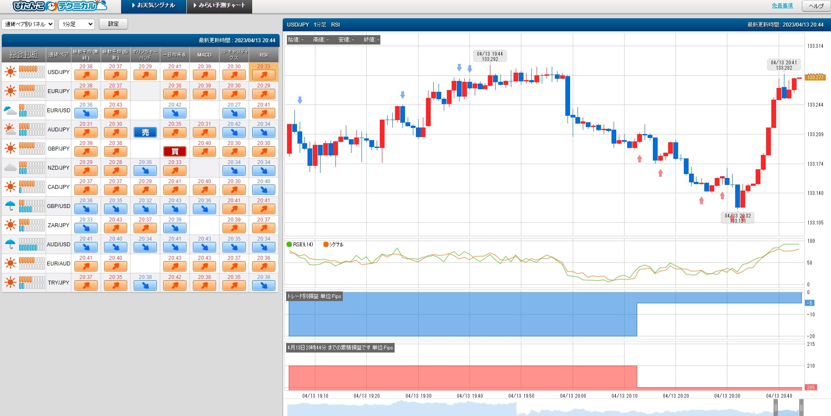
Task: Click the USD/JPY currency pair label
Action: pos(59,72)
